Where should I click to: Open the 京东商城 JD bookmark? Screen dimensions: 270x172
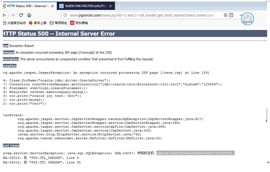point(79,23)
